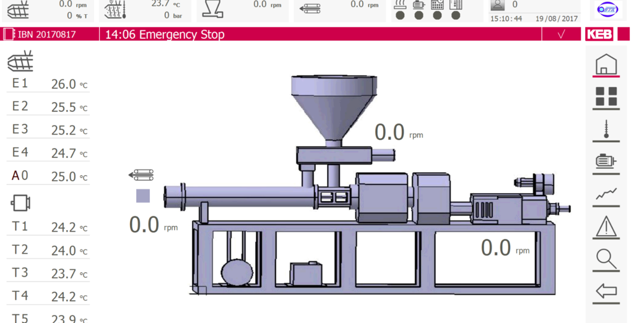Click the feeder hopper speed tile in the top bar

pos(242,11)
